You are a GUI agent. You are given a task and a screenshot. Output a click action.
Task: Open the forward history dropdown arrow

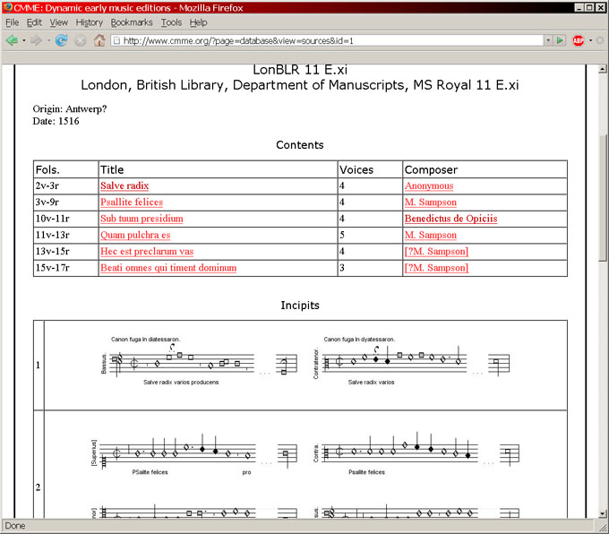48,40
